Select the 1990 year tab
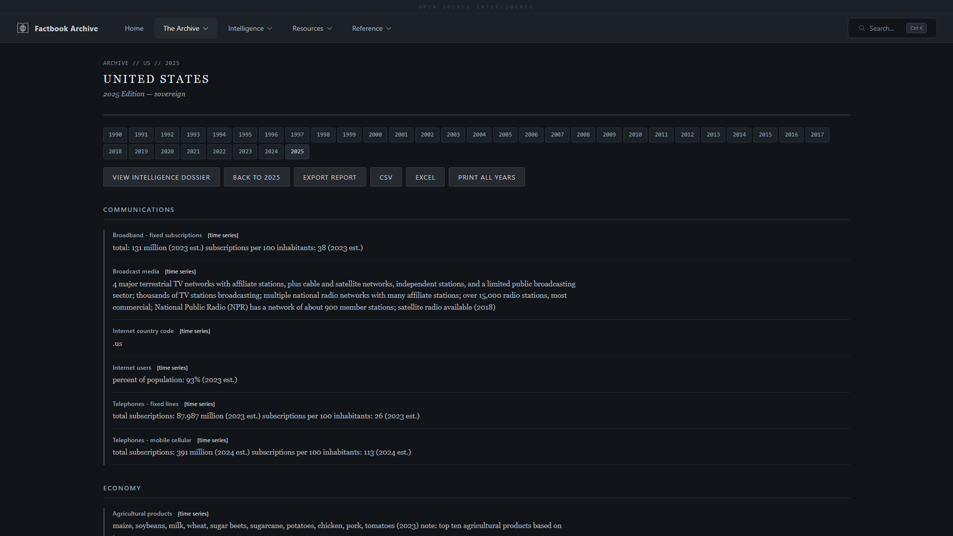Image resolution: width=953 pixels, height=536 pixels. click(x=115, y=134)
